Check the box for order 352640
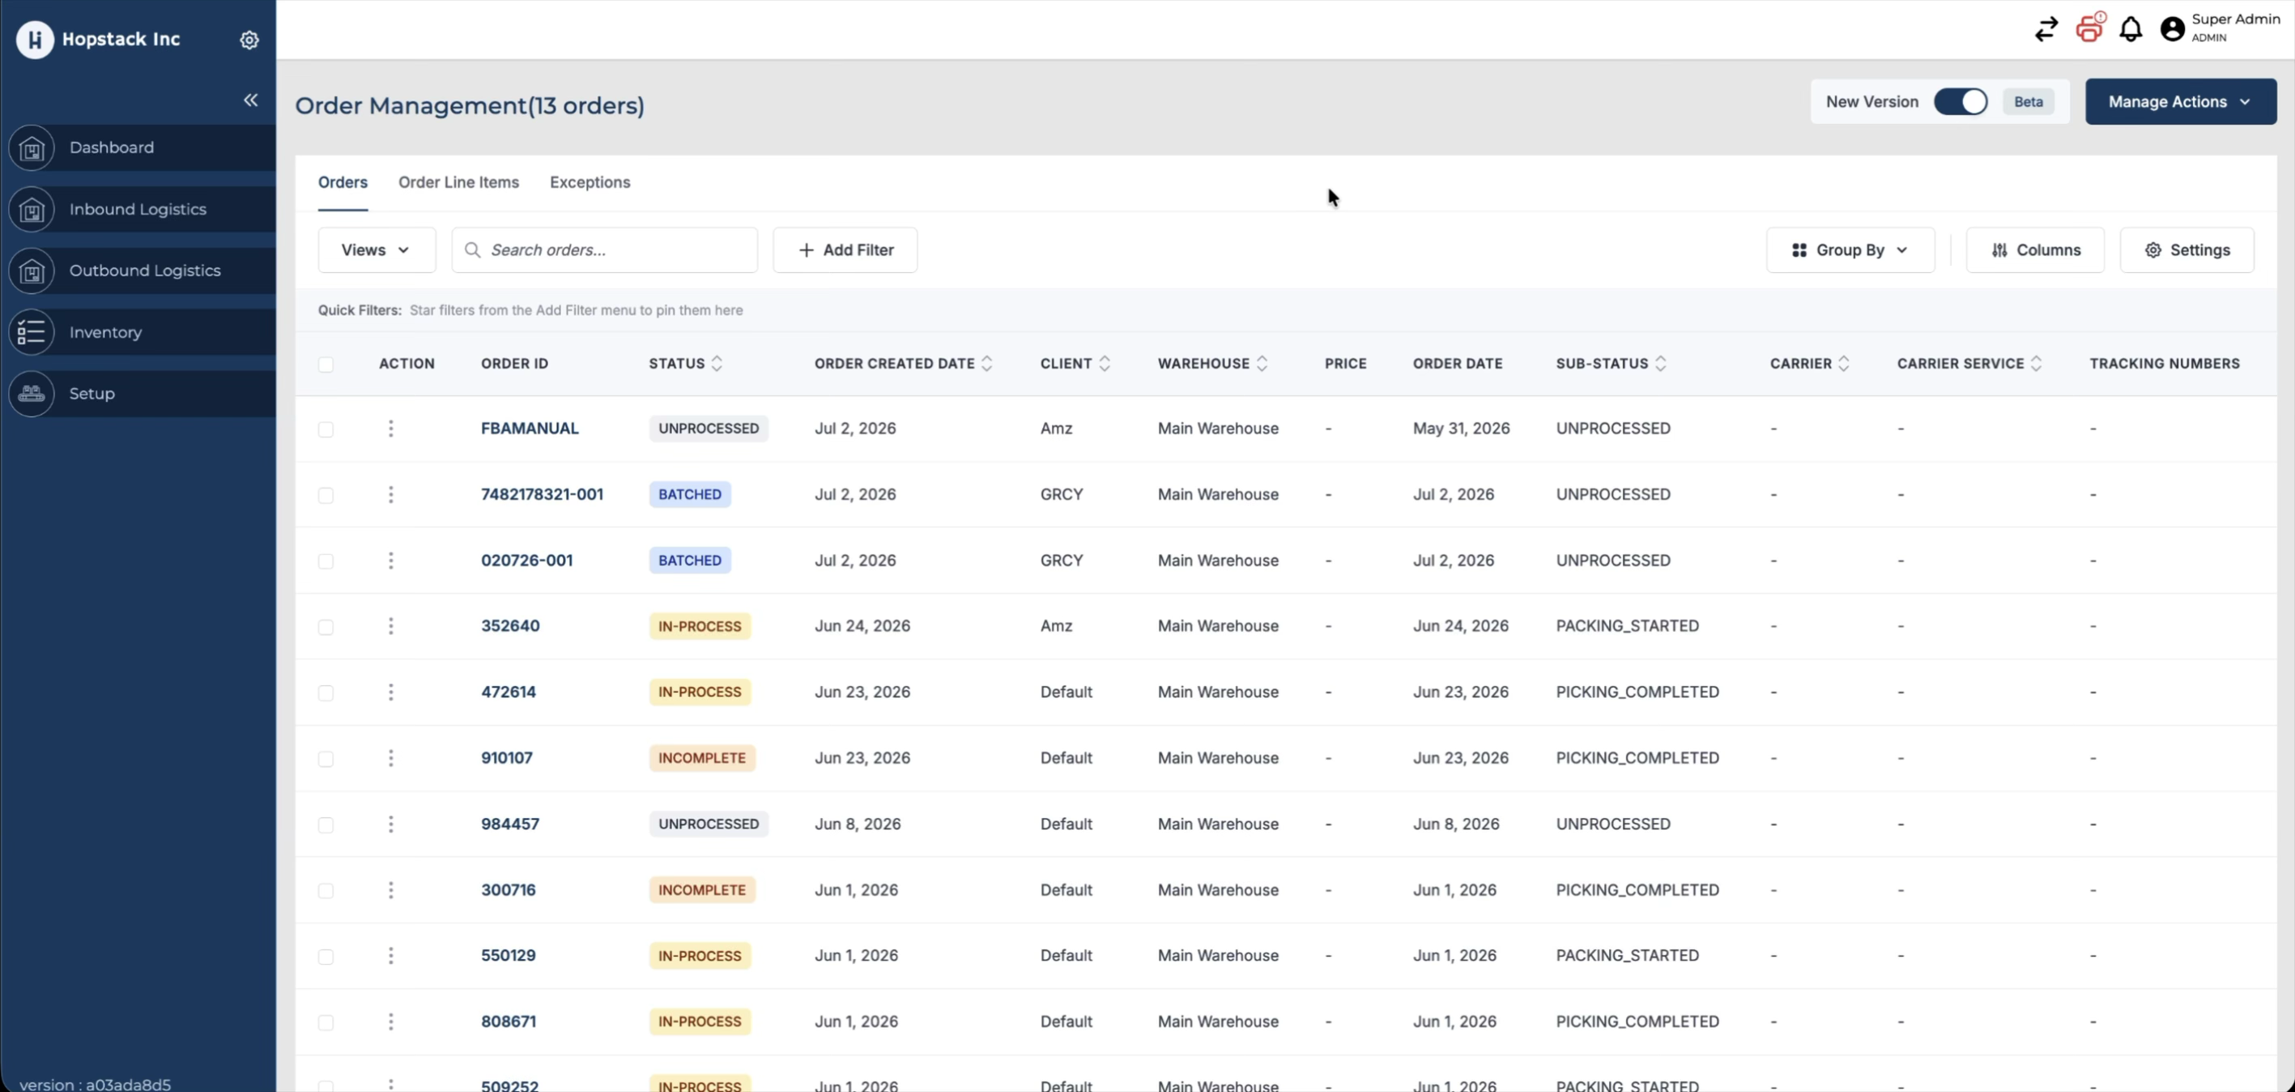The image size is (2295, 1092). pos(326,628)
